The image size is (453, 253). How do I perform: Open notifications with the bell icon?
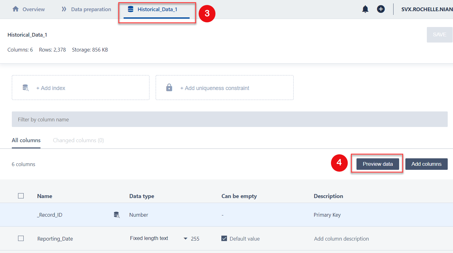pyautogui.click(x=365, y=9)
